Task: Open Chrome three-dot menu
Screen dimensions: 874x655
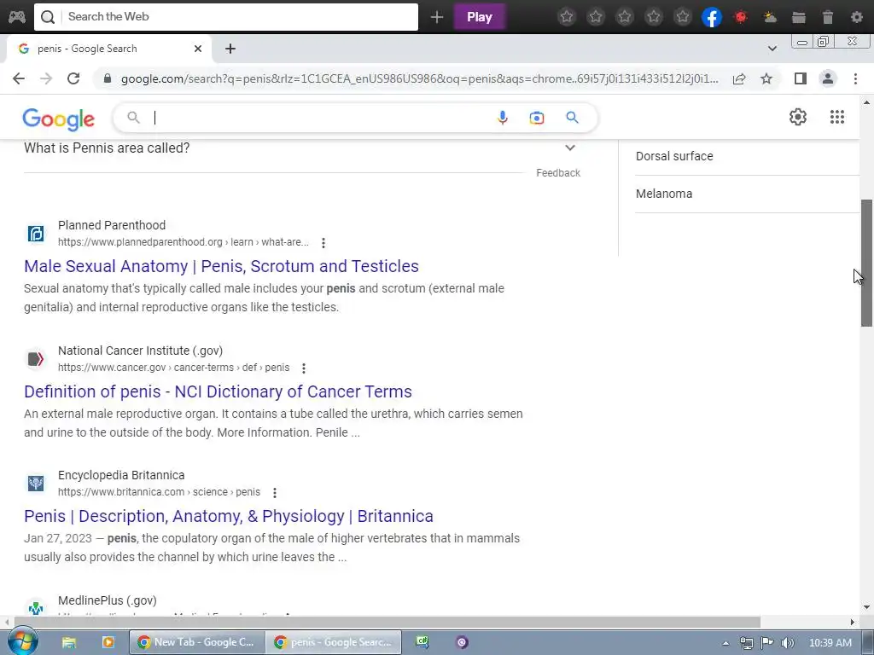Action: (x=855, y=78)
